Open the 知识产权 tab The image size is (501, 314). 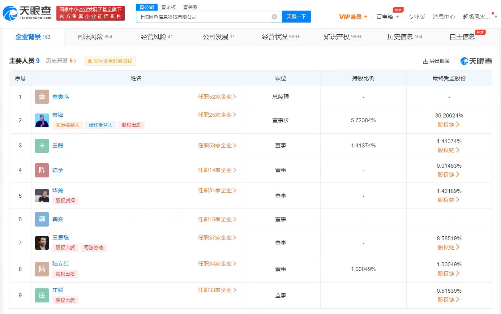[x=343, y=37]
